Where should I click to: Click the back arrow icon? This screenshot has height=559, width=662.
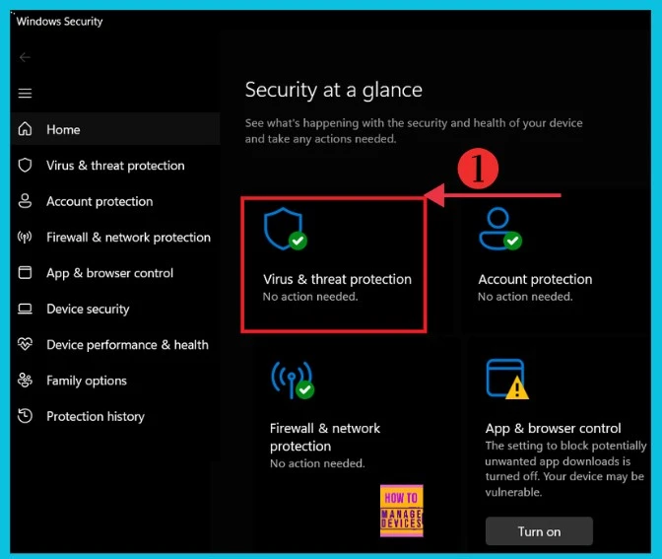click(25, 57)
